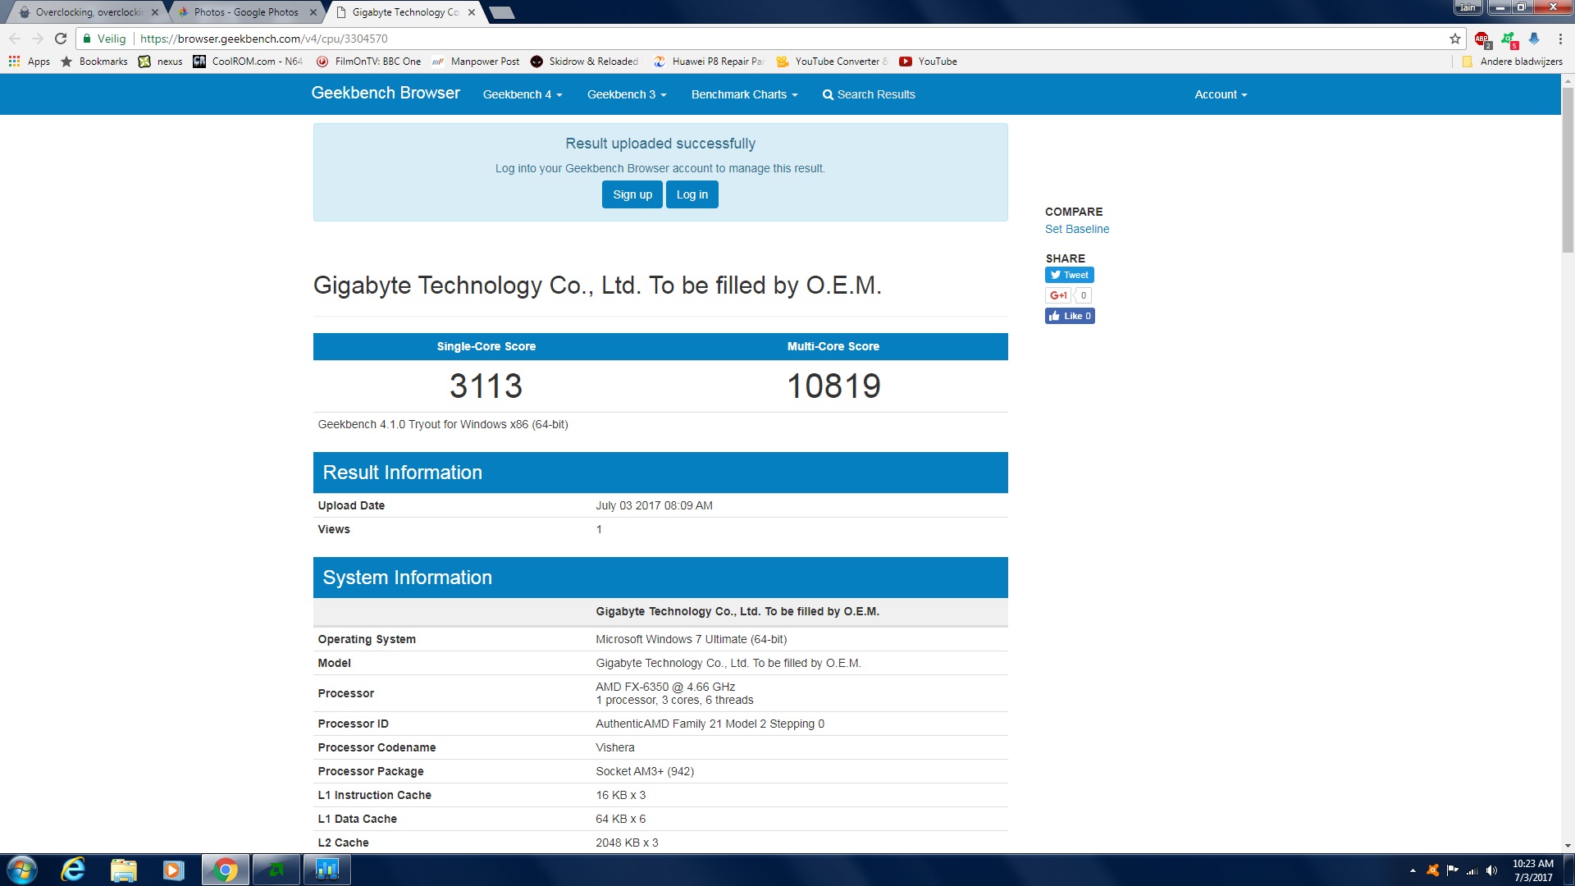Open Windows Media Player from taskbar
This screenshot has width=1575, height=886.
[x=173, y=870]
